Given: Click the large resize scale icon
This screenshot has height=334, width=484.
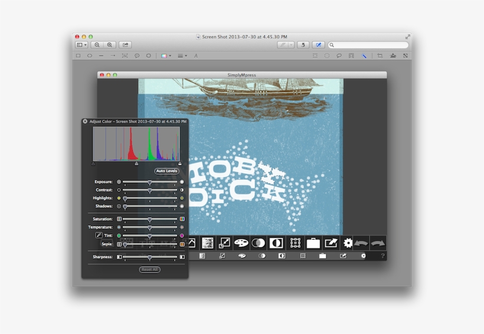Looking at the screenshot, I should tap(224, 243).
